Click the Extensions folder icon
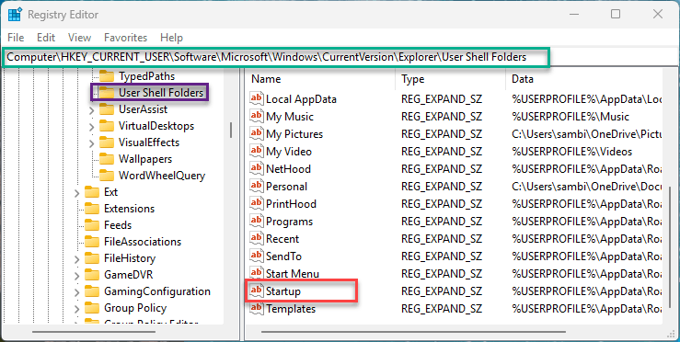This screenshot has height=342, width=680. coord(92,209)
